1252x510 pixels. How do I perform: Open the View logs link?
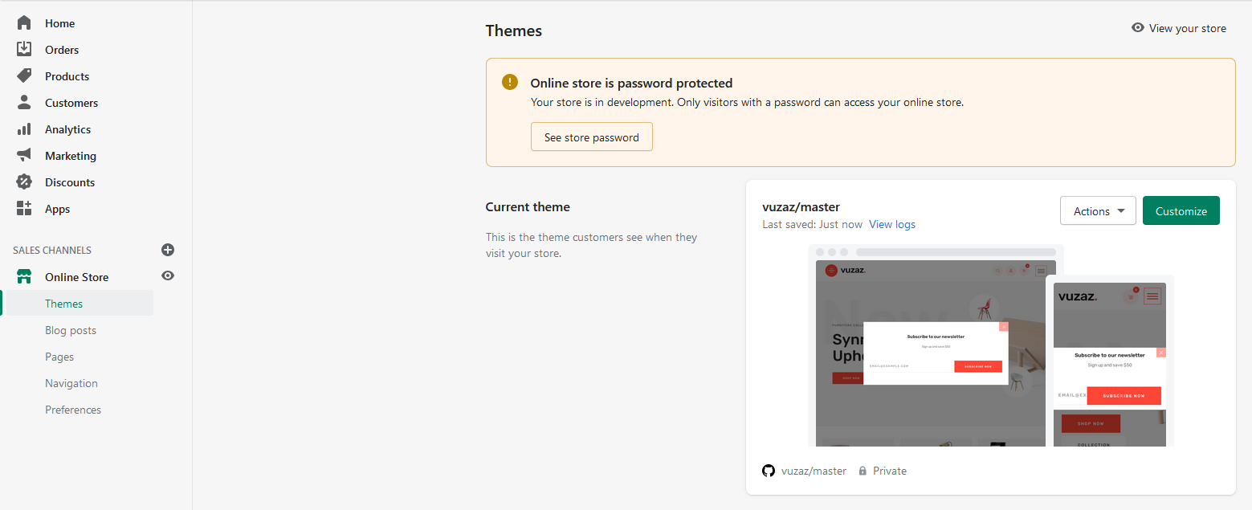[x=892, y=224]
